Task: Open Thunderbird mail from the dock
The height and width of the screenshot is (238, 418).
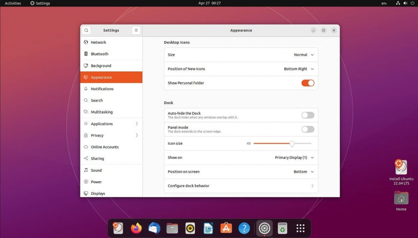Action: pyautogui.click(x=154, y=228)
